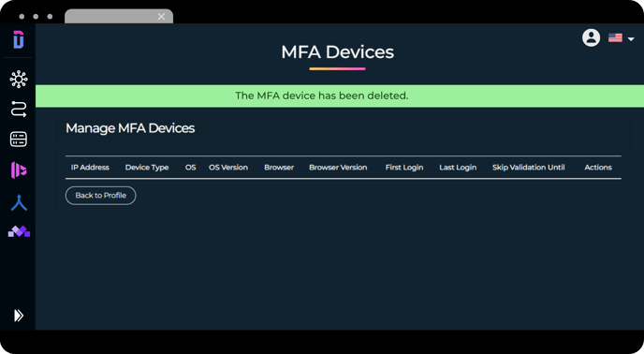Open the blue merge arrow icon

[x=19, y=202]
